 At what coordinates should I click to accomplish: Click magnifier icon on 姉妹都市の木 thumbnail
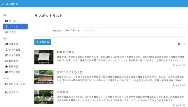[x=37, y=52]
